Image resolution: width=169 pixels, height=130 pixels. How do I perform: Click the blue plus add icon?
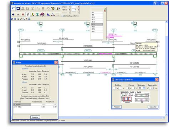click(13, 15)
